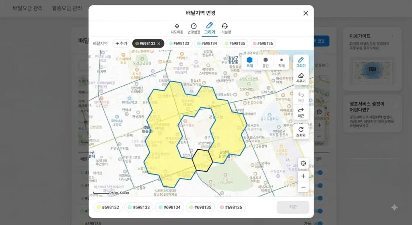The height and width of the screenshot is (225, 412).
Task: Zoom out on the background map
Action: pos(319,136)
